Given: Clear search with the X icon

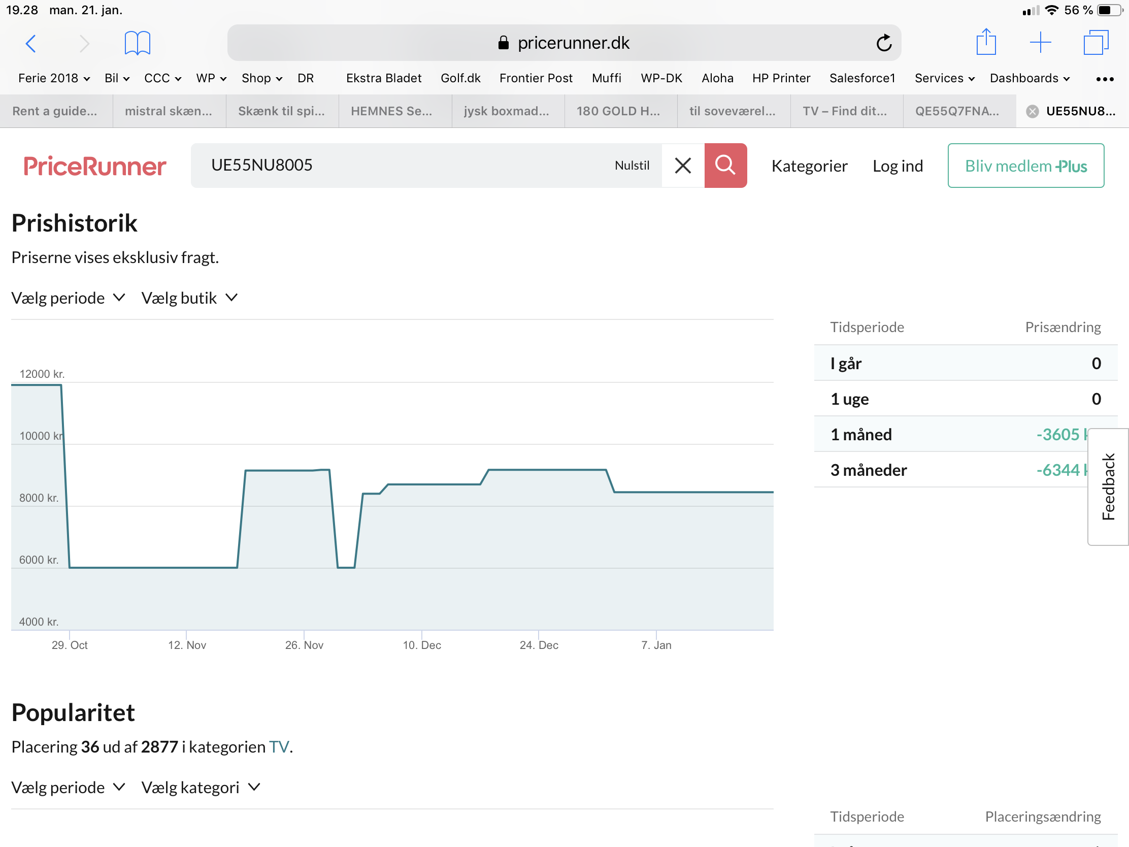Looking at the screenshot, I should click(682, 166).
